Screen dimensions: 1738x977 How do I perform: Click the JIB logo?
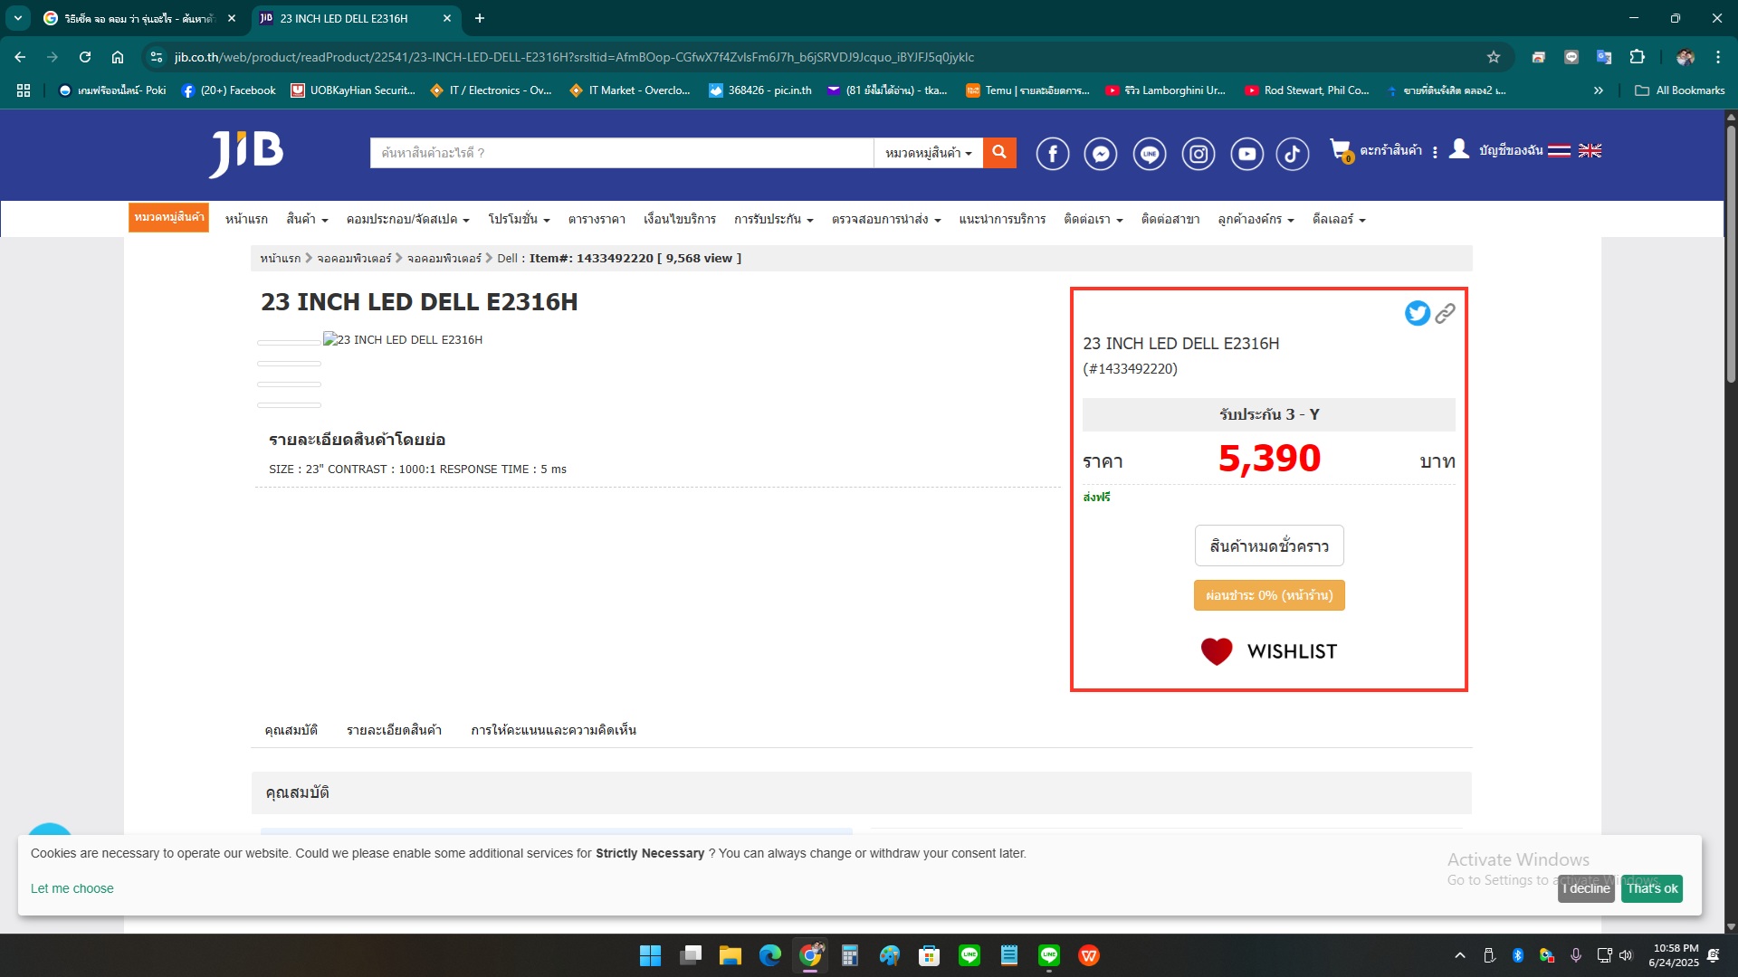click(246, 154)
